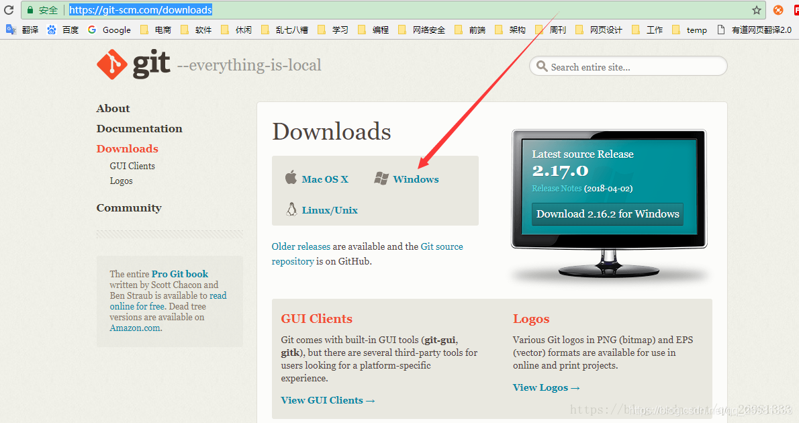This screenshot has height=423, width=799.
Task: Click the address bar URL
Action: coord(140,9)
